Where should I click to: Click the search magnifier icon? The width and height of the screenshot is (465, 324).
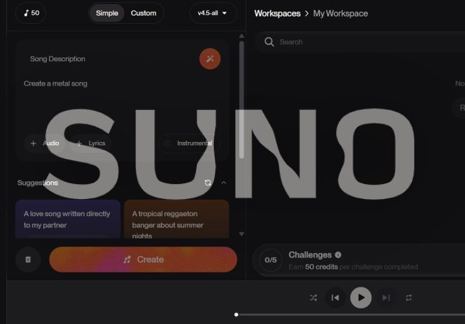(269, 42)
